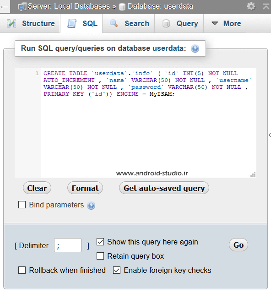
Task: Click inside the SQL query editor text
Action: coord(149,123)
